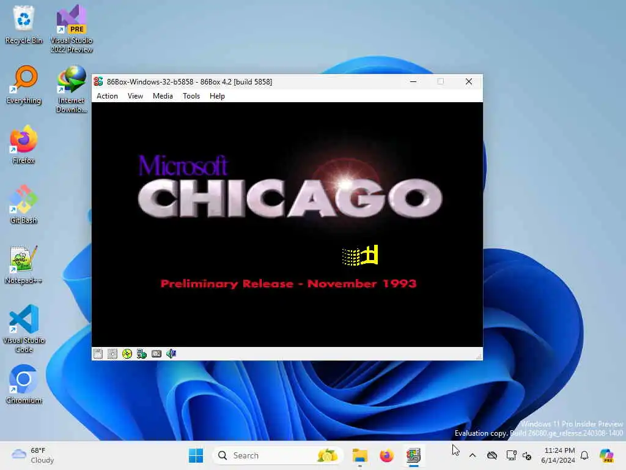Click the muted volume tray icon
Screen dimensions: 626x470
click(527, 455)
